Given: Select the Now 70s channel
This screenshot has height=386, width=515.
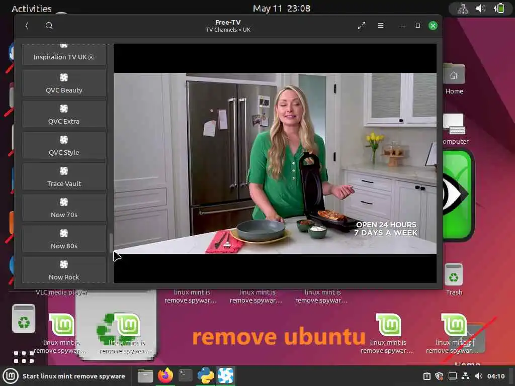Looking at the screenshot, I should pyautogui.click(x=64, y=208).
